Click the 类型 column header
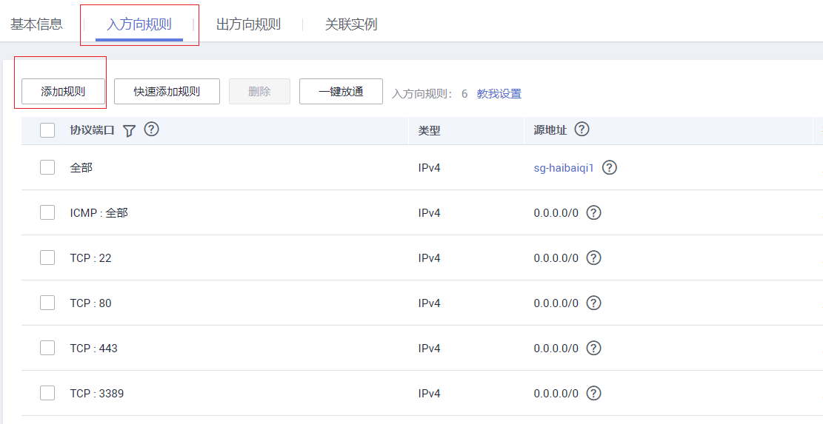Viewport: 823px width, 424px height. (429, 130)
